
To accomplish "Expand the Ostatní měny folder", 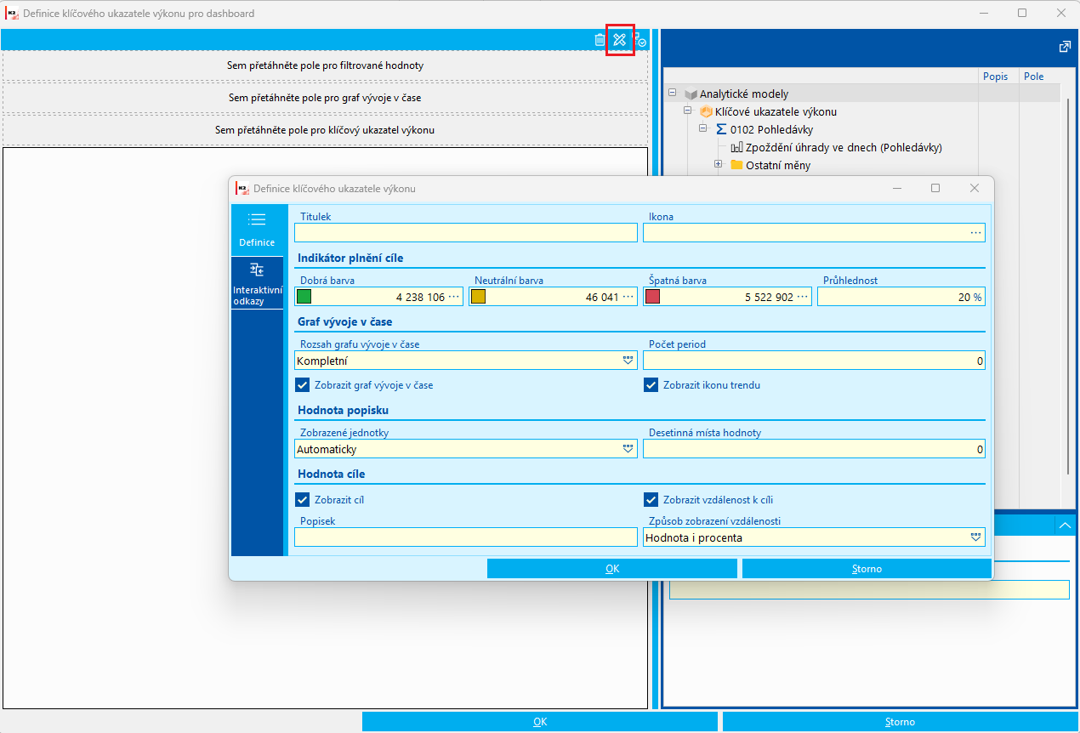I will point(719,164).
